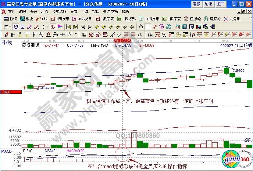Open the candlestick style dropdown arrow
The height and width of the screenshot is (171, 253).
(48, 27)
